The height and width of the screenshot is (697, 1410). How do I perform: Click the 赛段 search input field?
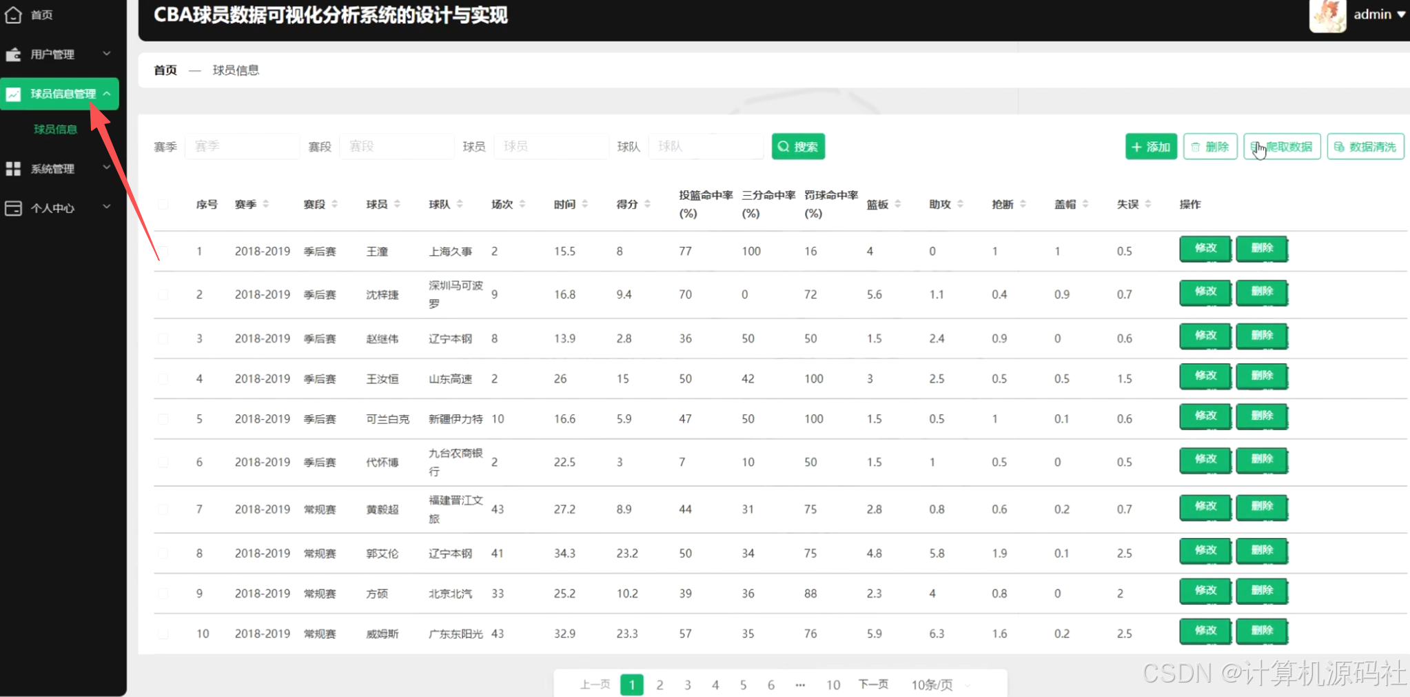pyautogui.click(x=397, y=146)
